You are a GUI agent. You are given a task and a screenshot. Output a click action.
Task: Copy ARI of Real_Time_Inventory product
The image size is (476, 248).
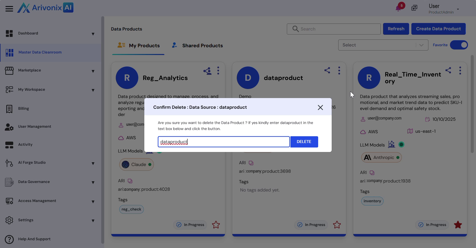tap(372, 173)
